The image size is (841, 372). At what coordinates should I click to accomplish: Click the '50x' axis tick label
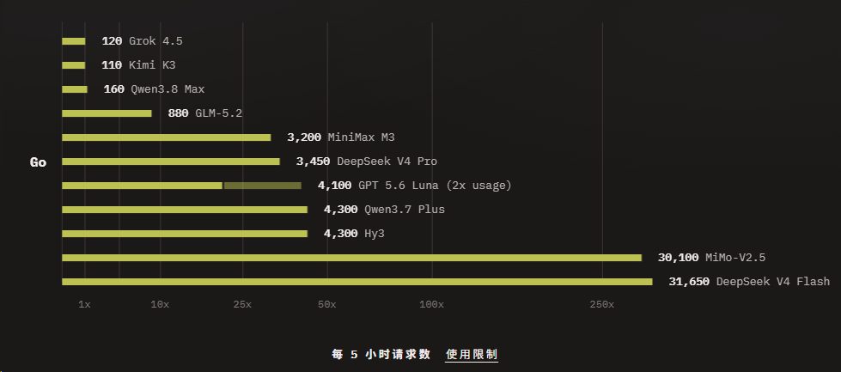pyautogui.click(x=326, y=304)
